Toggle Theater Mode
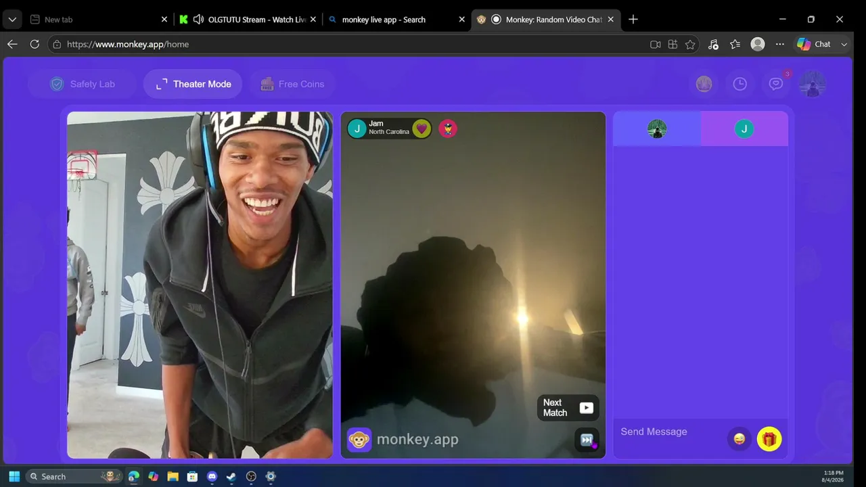 [193, 84]
